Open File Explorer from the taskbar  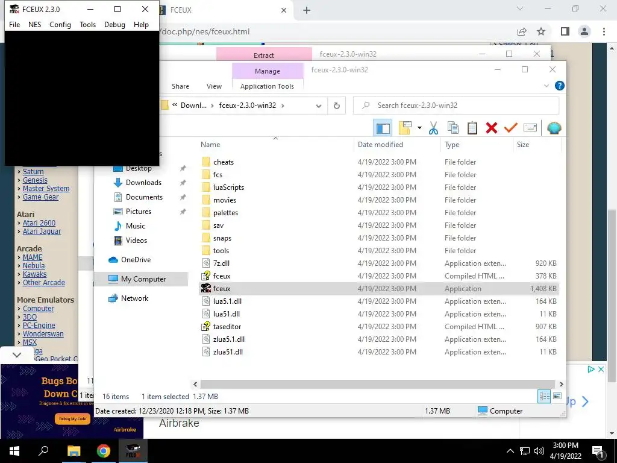tap(74, 451)
